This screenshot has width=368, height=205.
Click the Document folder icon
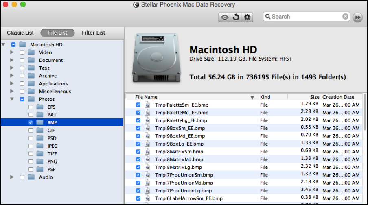[x=31, y=60]
